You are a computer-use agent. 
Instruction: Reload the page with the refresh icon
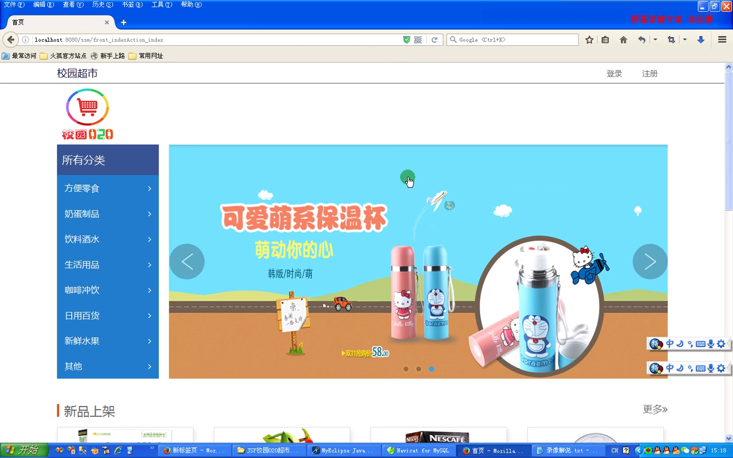435,40
